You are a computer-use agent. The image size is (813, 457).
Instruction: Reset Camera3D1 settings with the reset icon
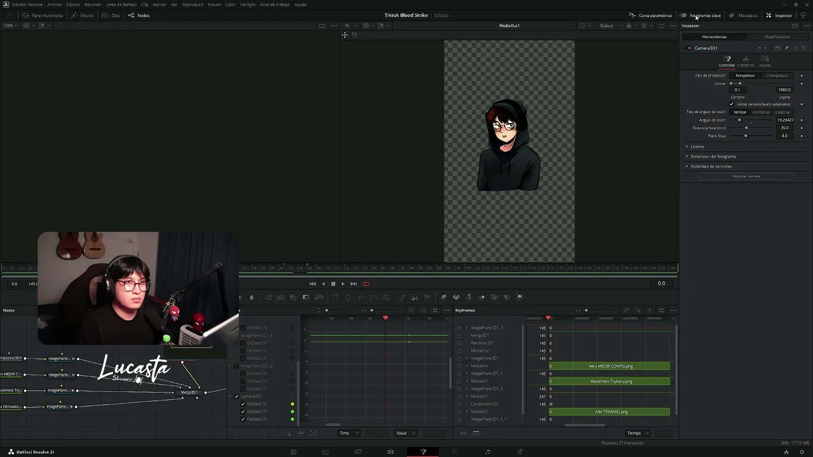click(x=804, y=48)
